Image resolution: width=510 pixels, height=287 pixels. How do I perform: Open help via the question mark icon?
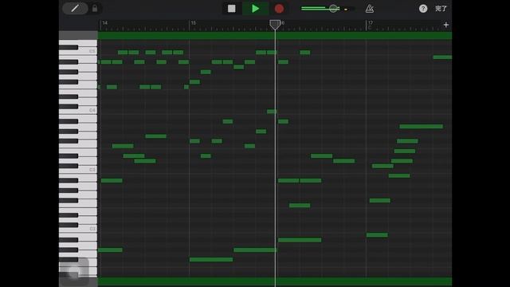pyautogui.click(x=423, y=9)
